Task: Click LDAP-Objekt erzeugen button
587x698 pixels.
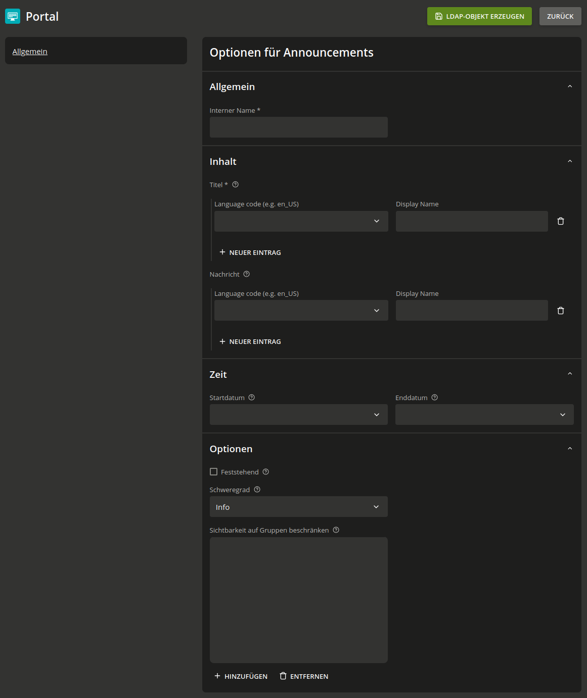Action: click(479, 16)
